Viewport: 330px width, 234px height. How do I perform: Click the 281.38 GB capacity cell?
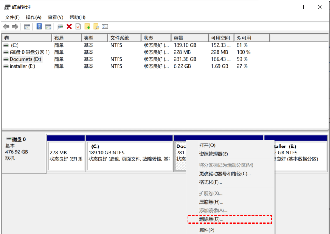pos(185,59)
